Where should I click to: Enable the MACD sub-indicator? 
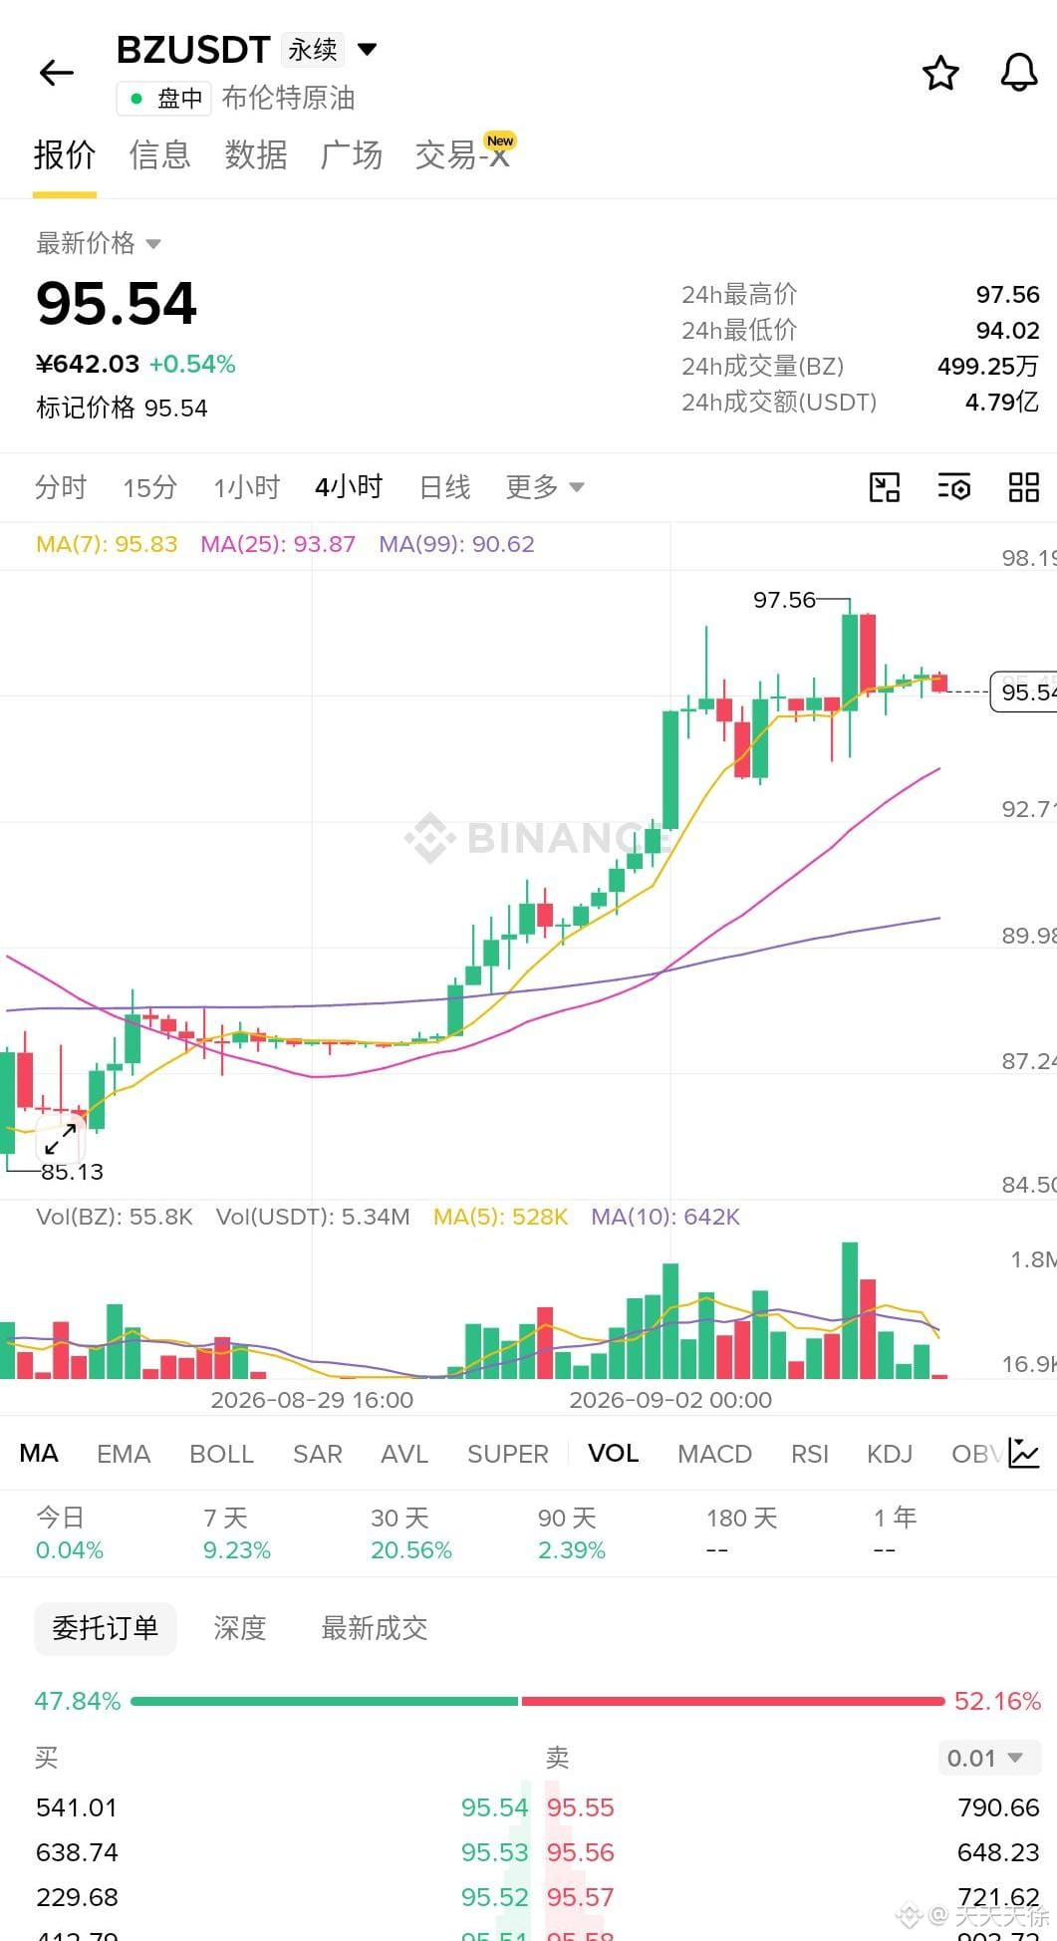(x=714, y=1454)
